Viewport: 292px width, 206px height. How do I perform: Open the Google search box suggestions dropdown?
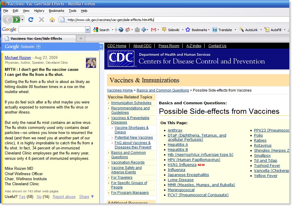click(x=88, y=30)
